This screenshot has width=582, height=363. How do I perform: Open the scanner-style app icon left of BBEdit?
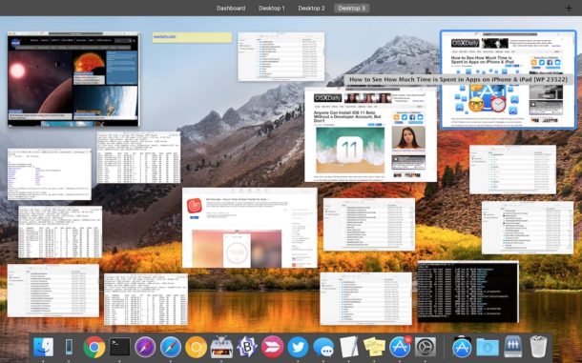click(x=221, y=347)
